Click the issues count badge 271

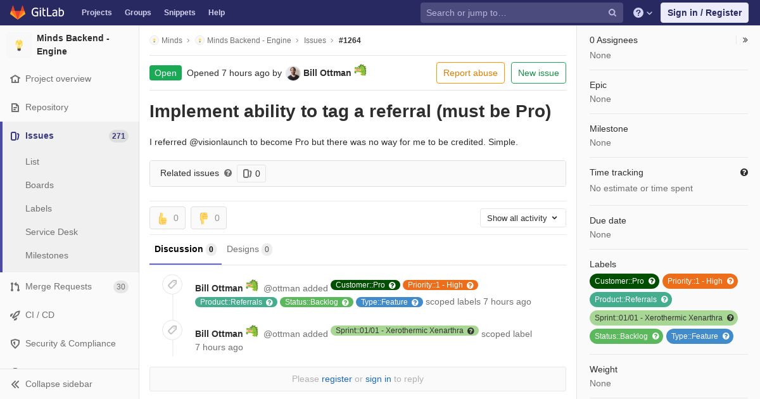[118, 136]
